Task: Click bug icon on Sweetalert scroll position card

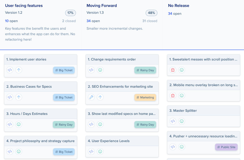Action: point(173,70)
